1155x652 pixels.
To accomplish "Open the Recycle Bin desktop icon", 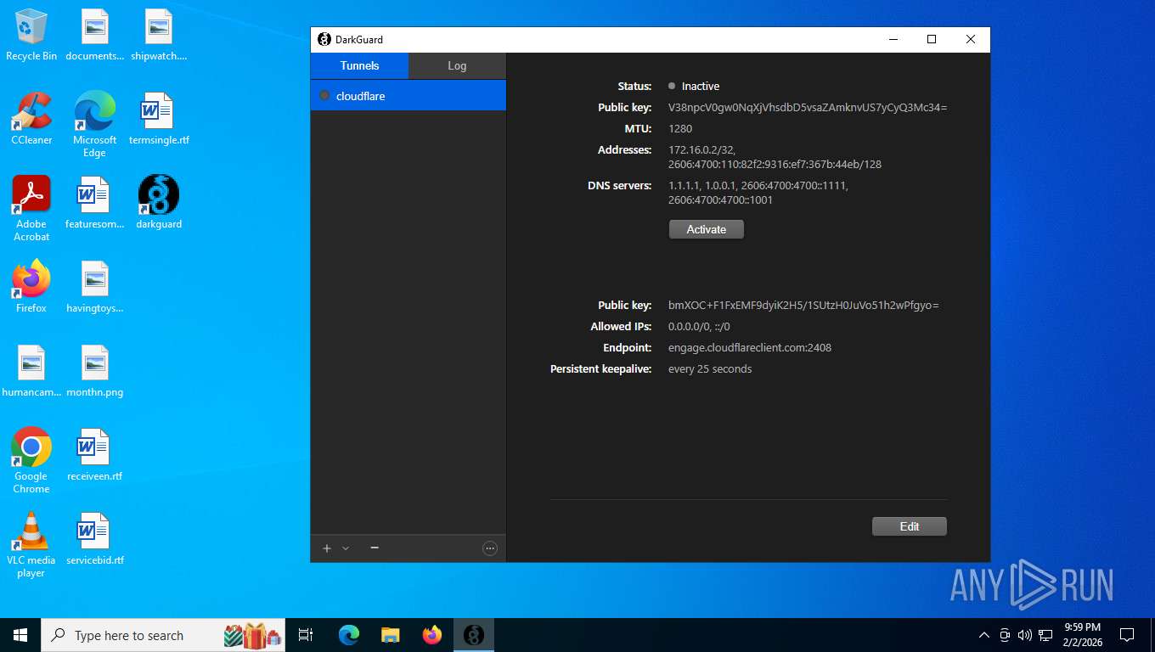I will click(31, 35).
